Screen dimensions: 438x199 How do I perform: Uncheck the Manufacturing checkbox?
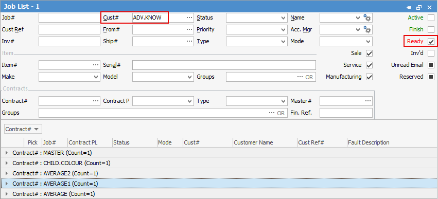click(x=369, y=77)
